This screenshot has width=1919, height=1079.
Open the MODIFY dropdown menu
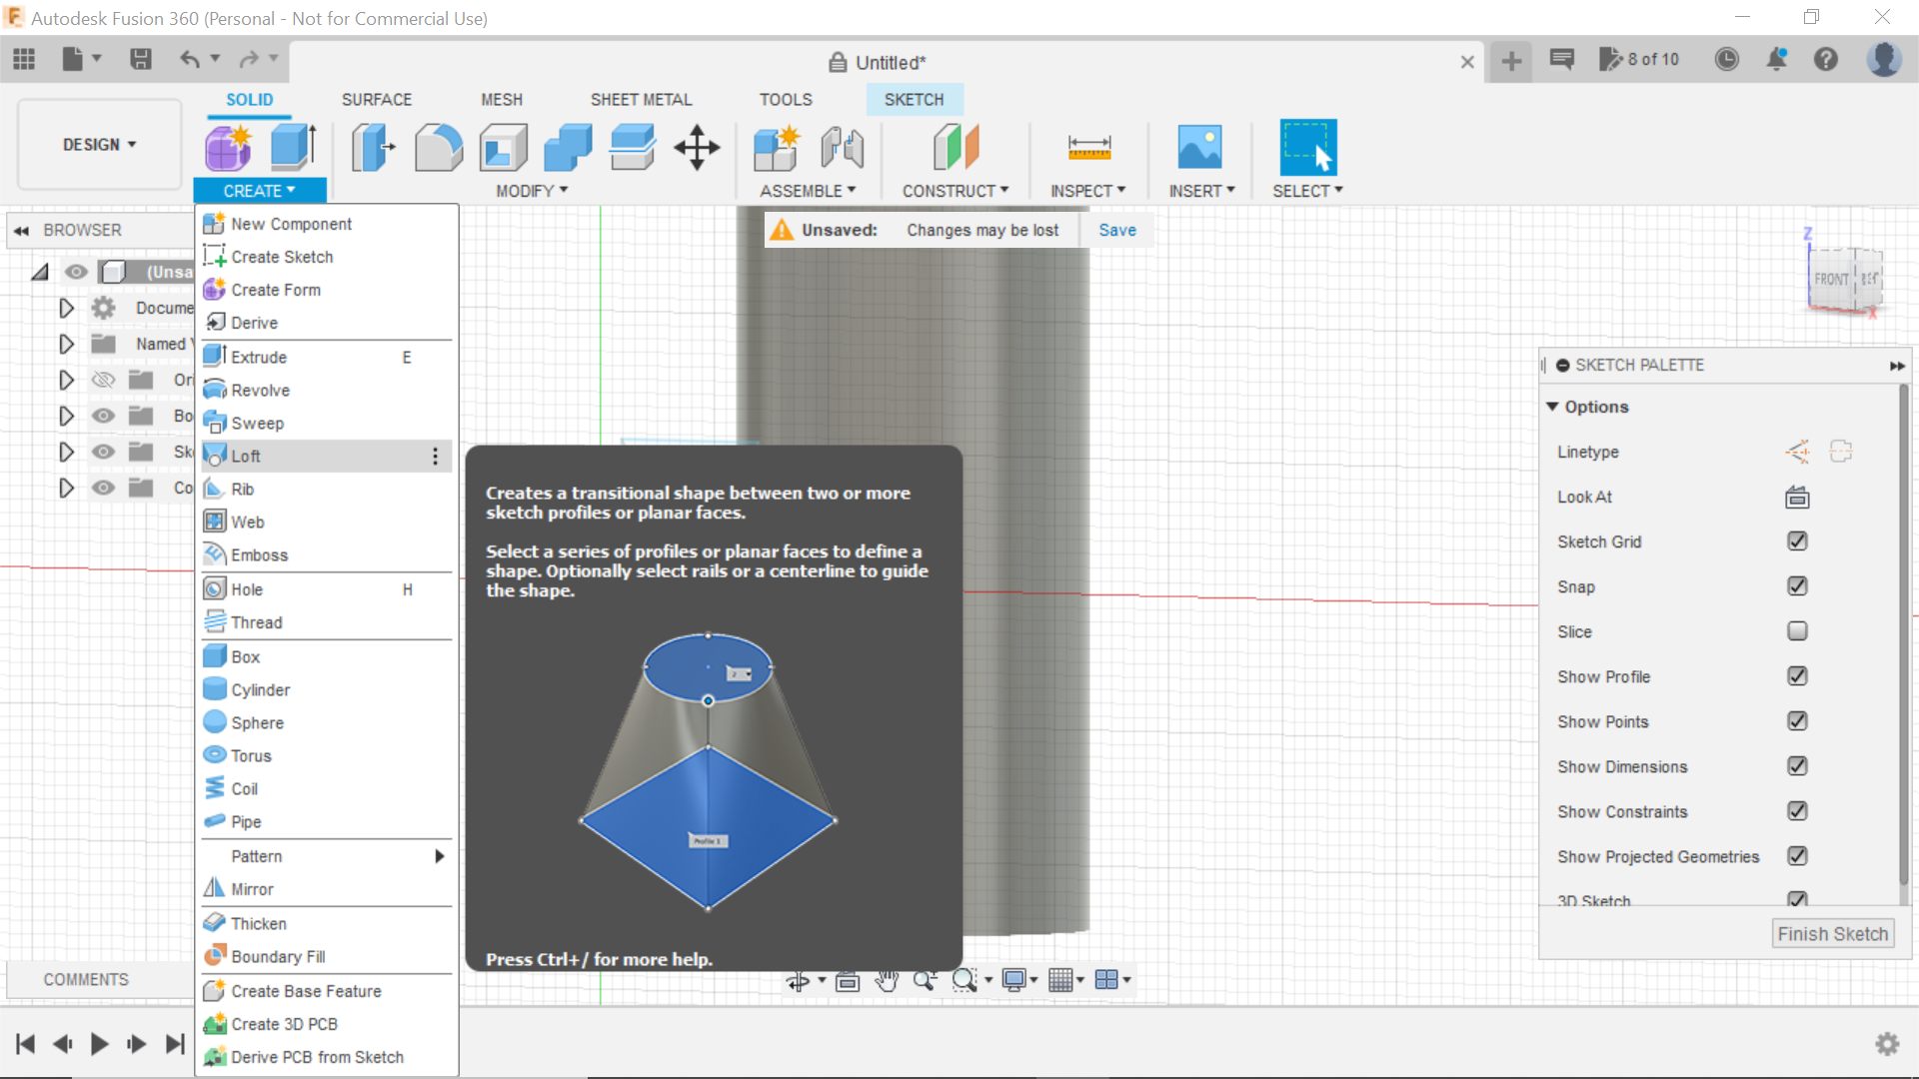(x=530, y=190)
